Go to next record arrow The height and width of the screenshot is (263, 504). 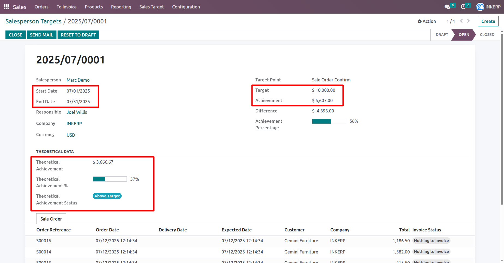pos(469,21)
